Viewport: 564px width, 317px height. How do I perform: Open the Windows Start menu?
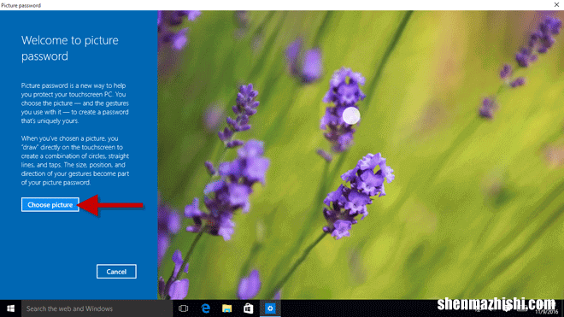pos(10,308)
